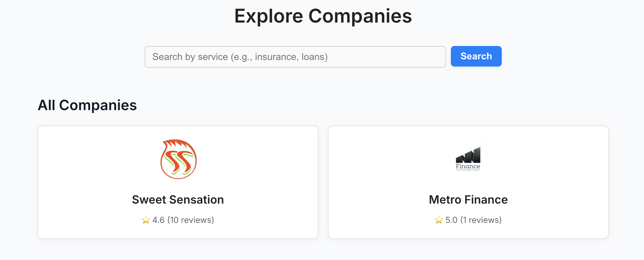Click the "insurance, loans" placeholder example text
This screenshot has height=260, width=644.
pos(291,57)
